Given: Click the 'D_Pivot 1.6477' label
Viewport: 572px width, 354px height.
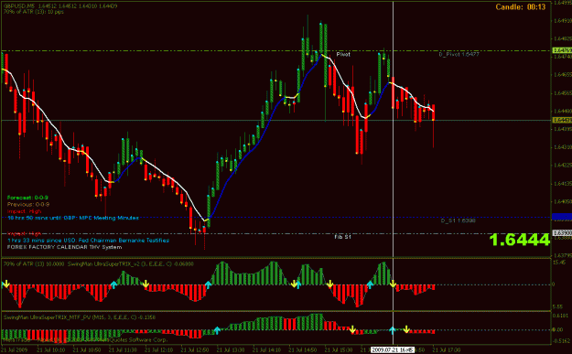Looking at the screenshot, I should [x=459, y=54].
